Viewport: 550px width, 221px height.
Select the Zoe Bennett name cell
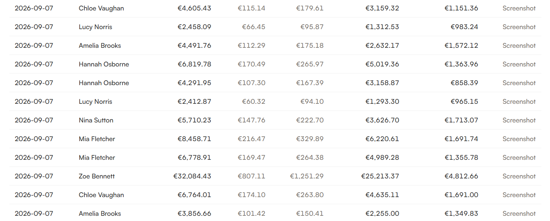pyautogui.click(x=97, y=176)
